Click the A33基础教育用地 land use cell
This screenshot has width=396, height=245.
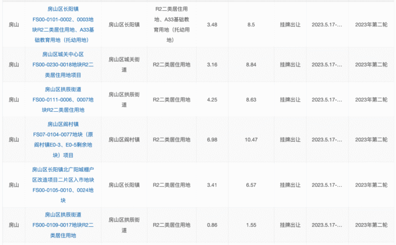(171, 25)
